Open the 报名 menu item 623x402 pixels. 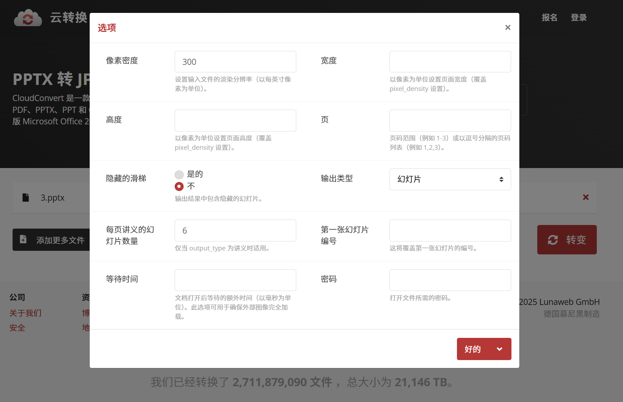coord(549,18)
